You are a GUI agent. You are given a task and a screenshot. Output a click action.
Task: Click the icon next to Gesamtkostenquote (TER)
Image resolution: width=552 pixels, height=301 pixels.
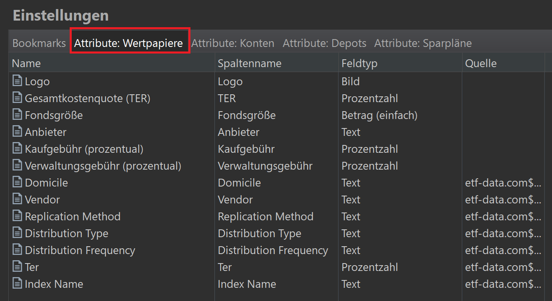17,98
